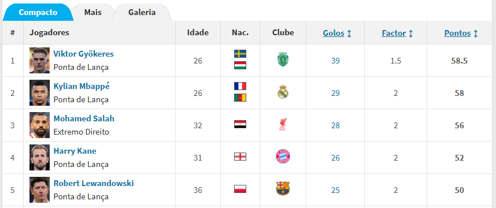Click Mohamed Salah's 28 goals link

tap(335, 125)
